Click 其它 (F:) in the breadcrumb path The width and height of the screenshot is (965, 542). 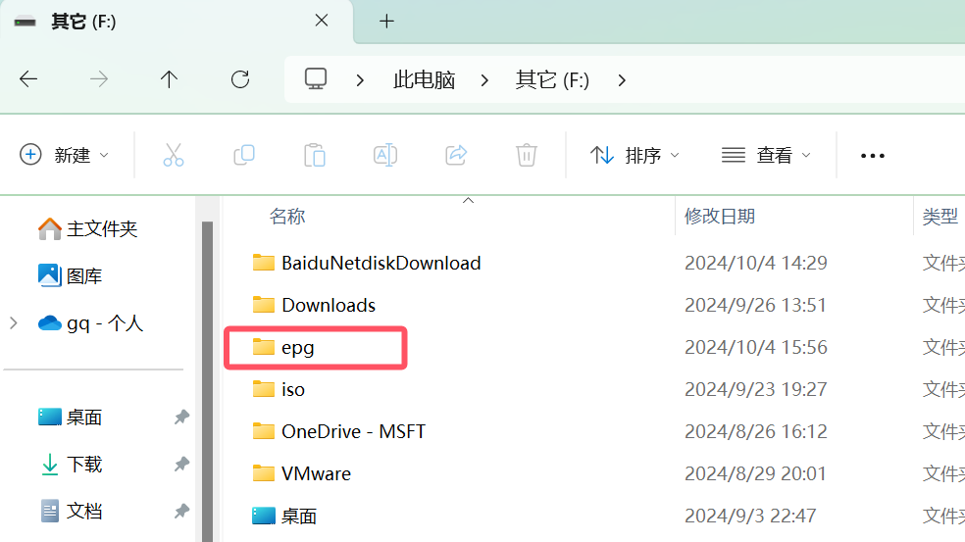552,80
